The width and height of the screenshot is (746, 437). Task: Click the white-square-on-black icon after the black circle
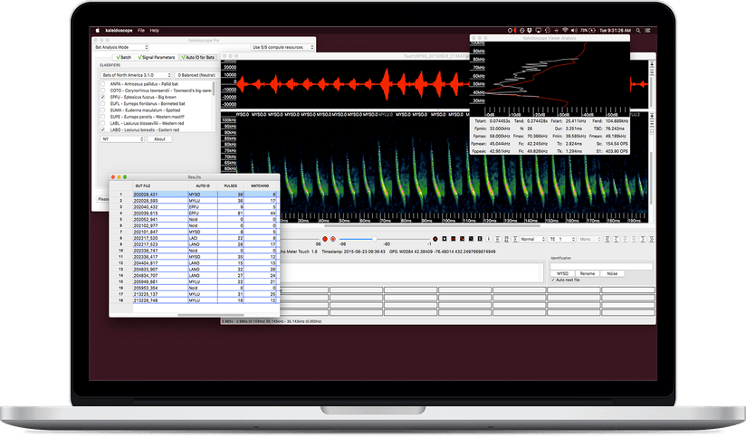445,239
